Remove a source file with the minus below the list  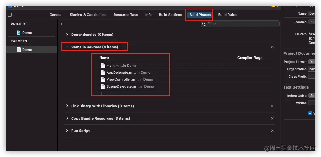point(110,94)
